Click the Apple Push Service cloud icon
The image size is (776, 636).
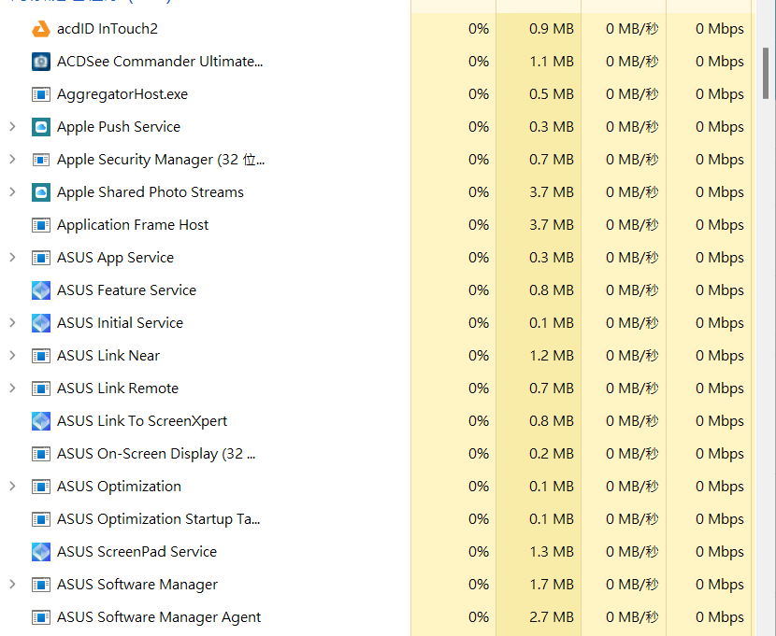(40, 127)
